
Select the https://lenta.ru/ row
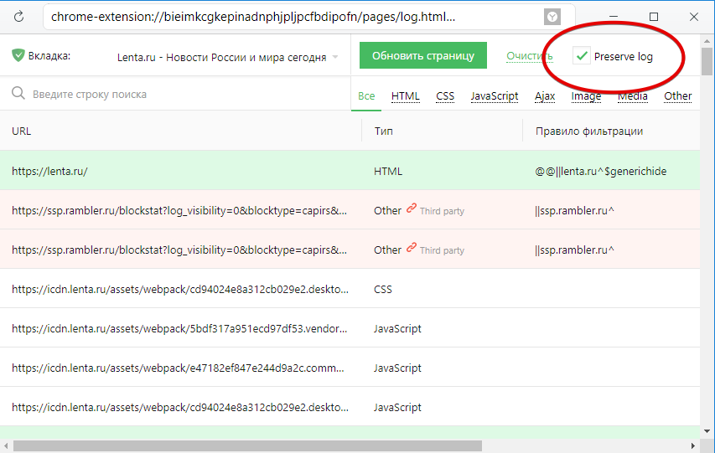350,171
